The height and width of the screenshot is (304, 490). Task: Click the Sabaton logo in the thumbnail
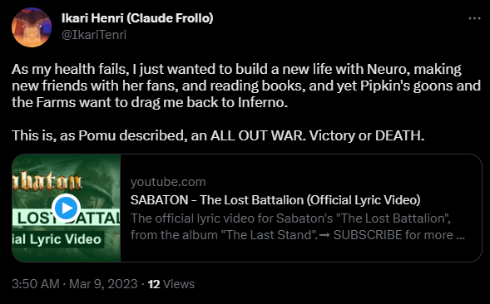[x=47, y=182]
